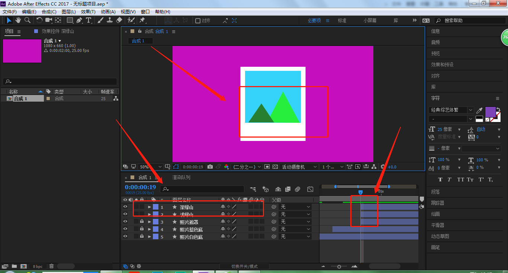Image resolution: width=508 pixels, height=273 pixels.
Task: Click the font color eyedropper
Action: (480, 110)
